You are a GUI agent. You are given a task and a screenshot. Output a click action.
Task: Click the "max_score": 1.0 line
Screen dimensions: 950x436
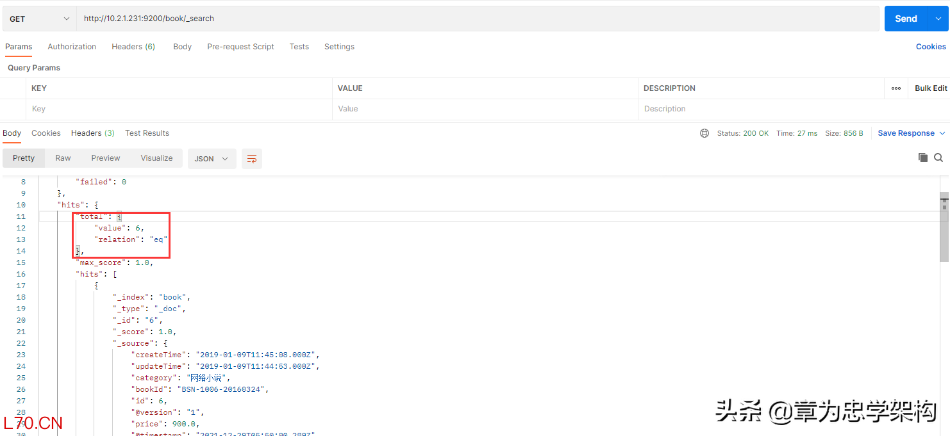click(114, 262)
